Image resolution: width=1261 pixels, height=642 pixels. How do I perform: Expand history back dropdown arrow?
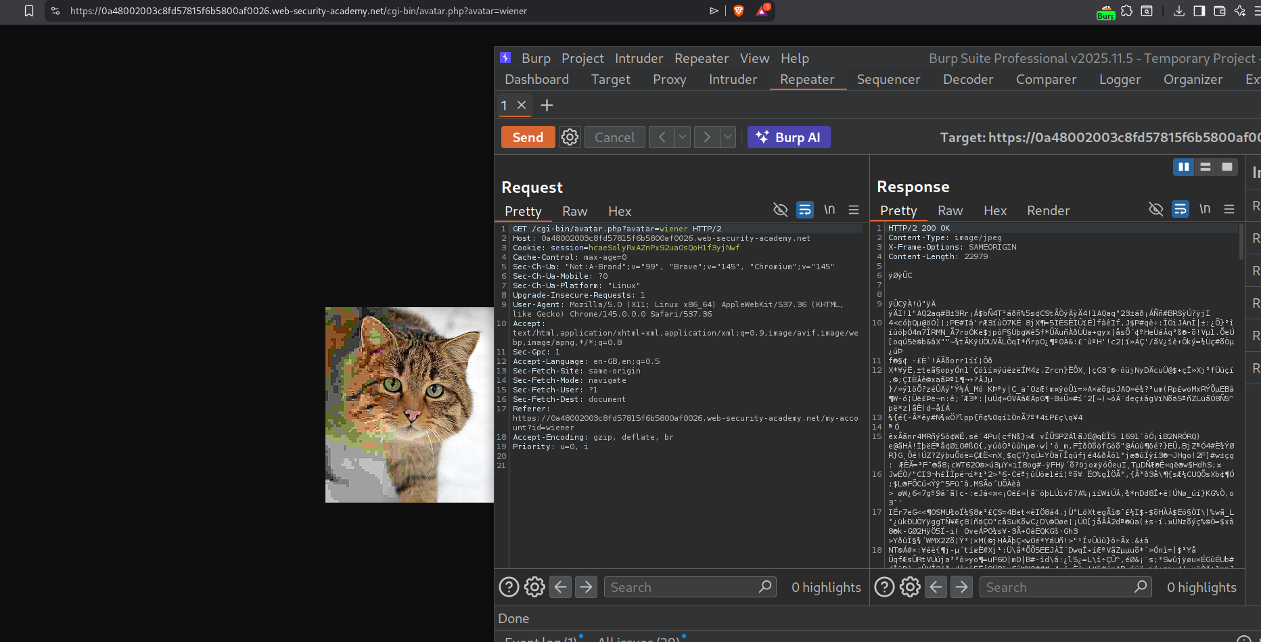coord(683,137)
